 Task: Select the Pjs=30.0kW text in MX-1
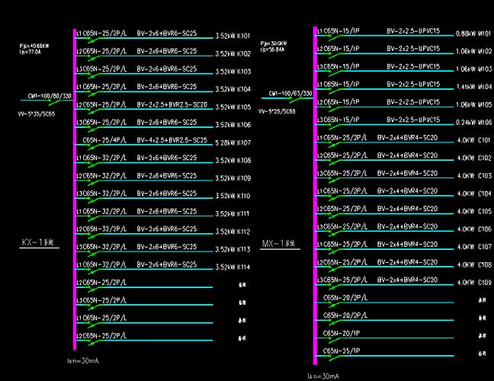(274, 43)
